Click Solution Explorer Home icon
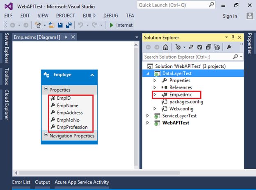 (x=165, y=47)
